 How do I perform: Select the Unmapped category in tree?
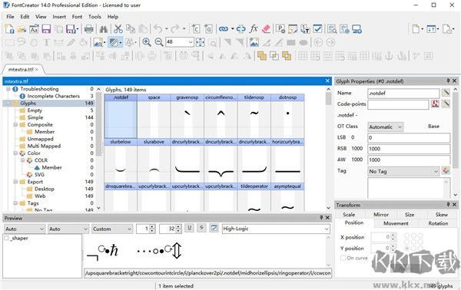tap(40, 139)
